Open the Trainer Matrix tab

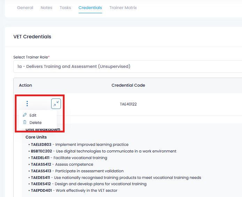(x=123, y=8)
